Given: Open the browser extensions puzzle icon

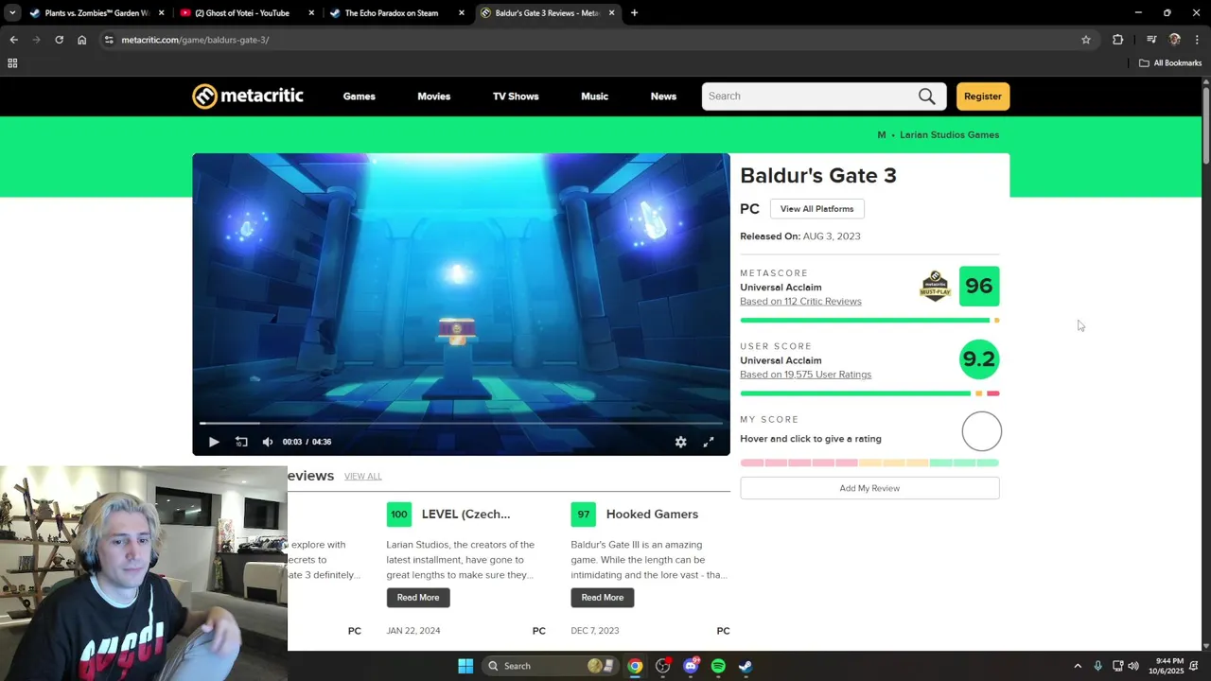Looking at the screenshot, I should [1118, 40].
